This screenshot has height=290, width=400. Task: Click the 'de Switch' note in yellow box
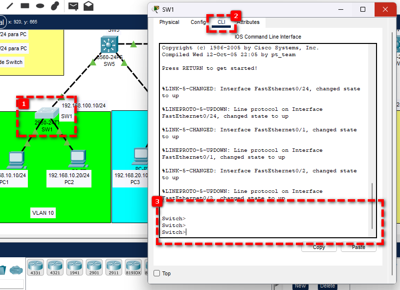pyautogui.click(x=12, y=62)
